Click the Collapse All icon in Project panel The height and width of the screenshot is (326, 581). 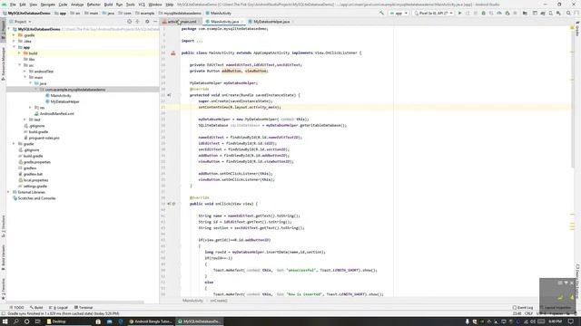tap(137, 22)
